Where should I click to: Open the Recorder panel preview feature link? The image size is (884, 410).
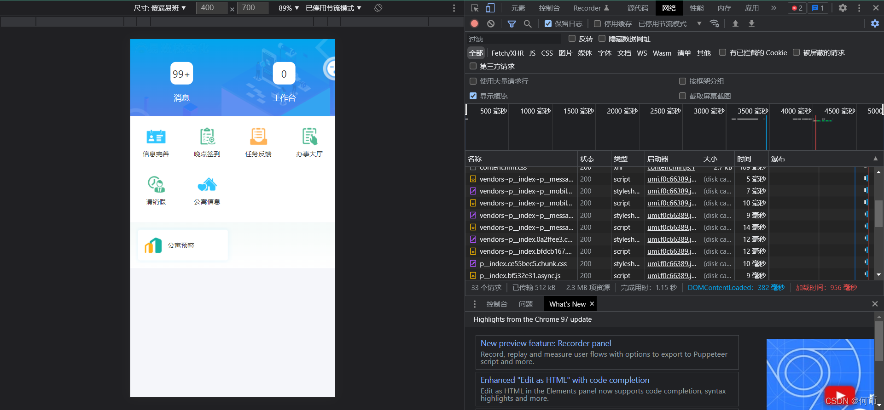[546, 343]
